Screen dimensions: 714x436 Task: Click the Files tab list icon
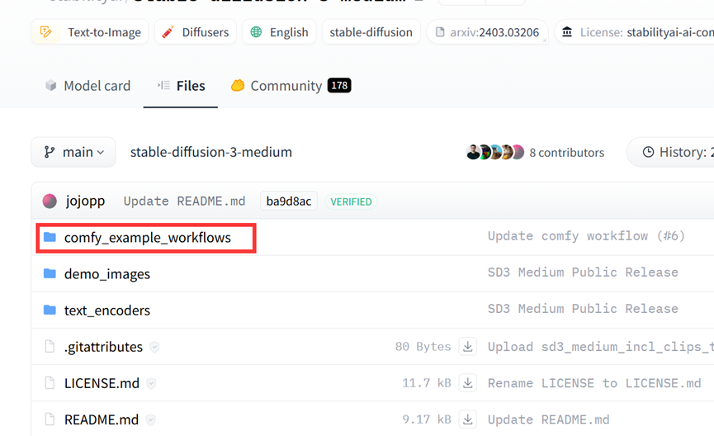click(163, 85)
